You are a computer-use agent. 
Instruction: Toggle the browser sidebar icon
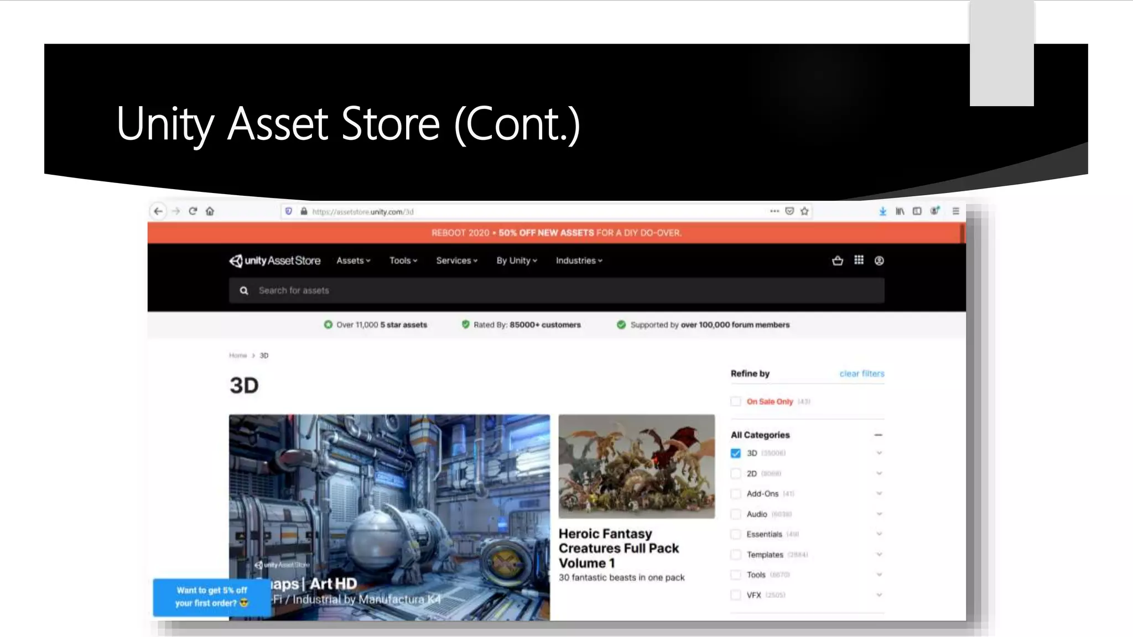917,211
